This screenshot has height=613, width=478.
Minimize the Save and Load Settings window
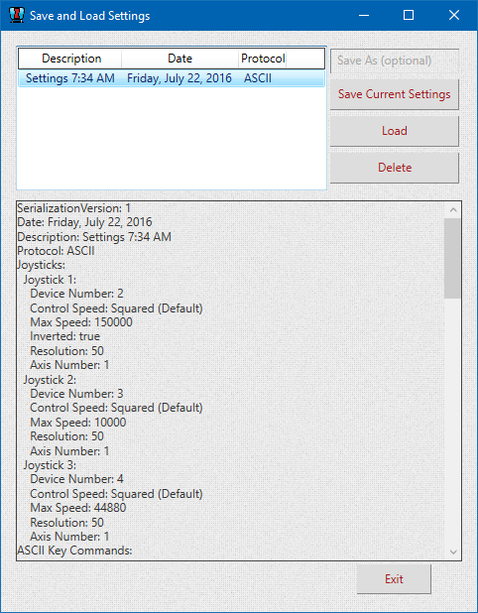pos(364,15)
